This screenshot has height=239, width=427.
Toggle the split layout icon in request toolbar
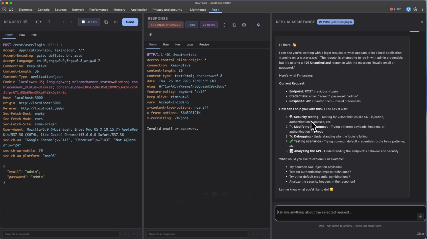coord(116,22)
